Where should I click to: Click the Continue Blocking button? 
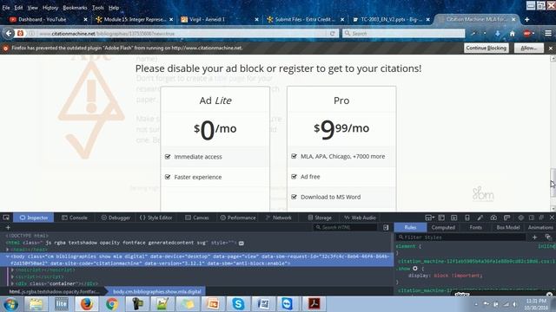coord(486,49)
